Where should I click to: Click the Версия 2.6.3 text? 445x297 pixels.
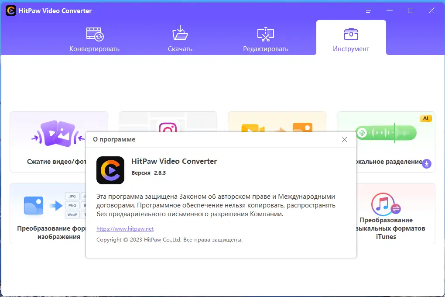(148, 173)
